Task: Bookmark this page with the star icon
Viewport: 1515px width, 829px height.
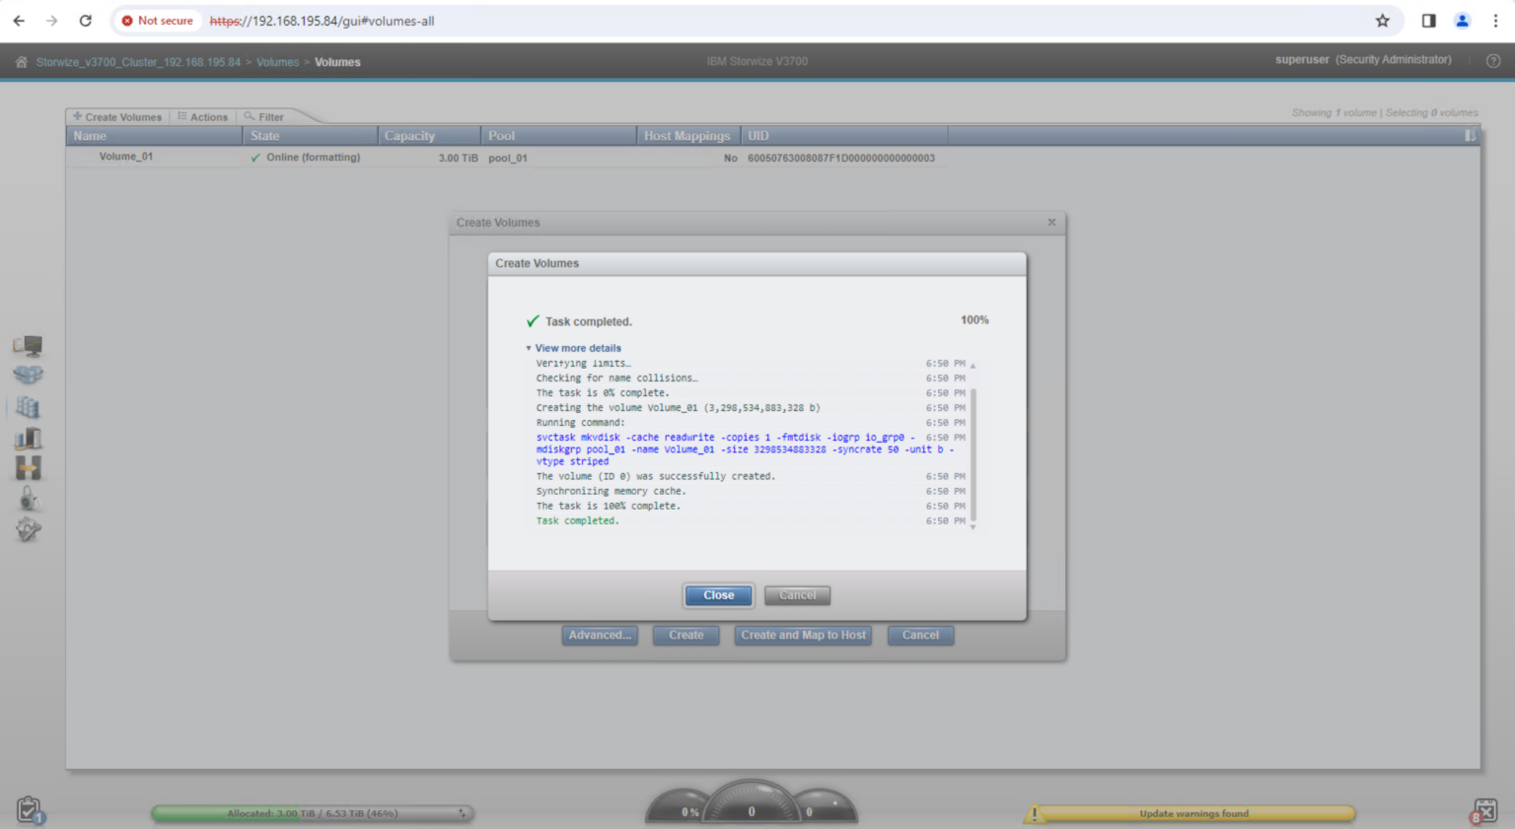Action: coord(1383,21)
